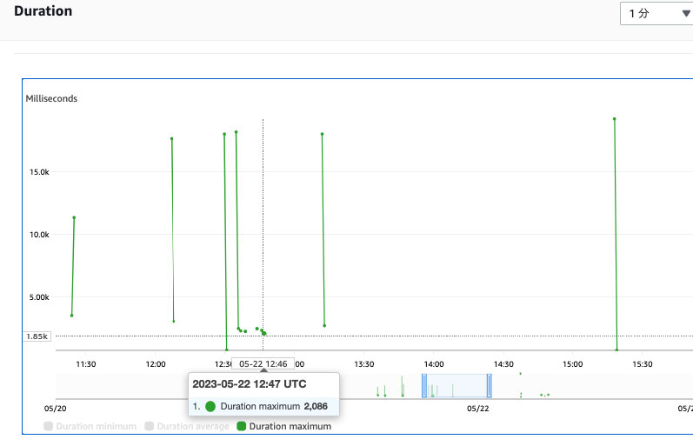The width and height of the screenshot is (693, 446).
Task: Click the 1.85k crosshair value label
Action: [37, 336]
